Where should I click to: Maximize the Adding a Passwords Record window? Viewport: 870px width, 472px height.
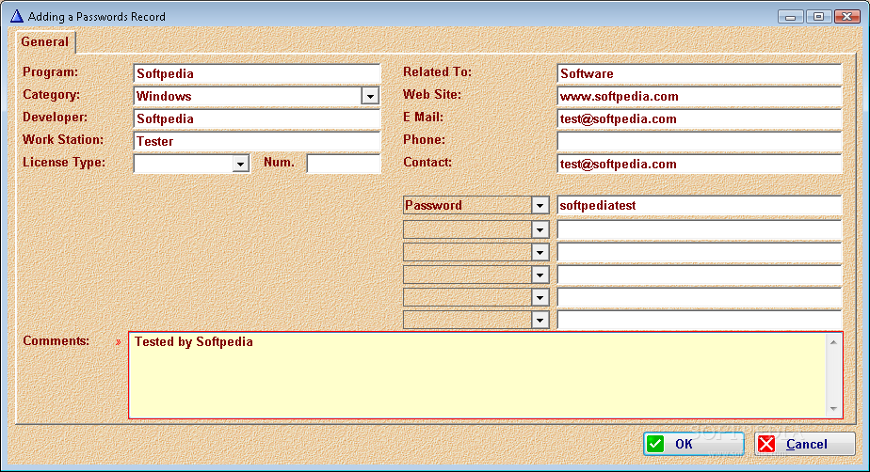click(818, 17)
